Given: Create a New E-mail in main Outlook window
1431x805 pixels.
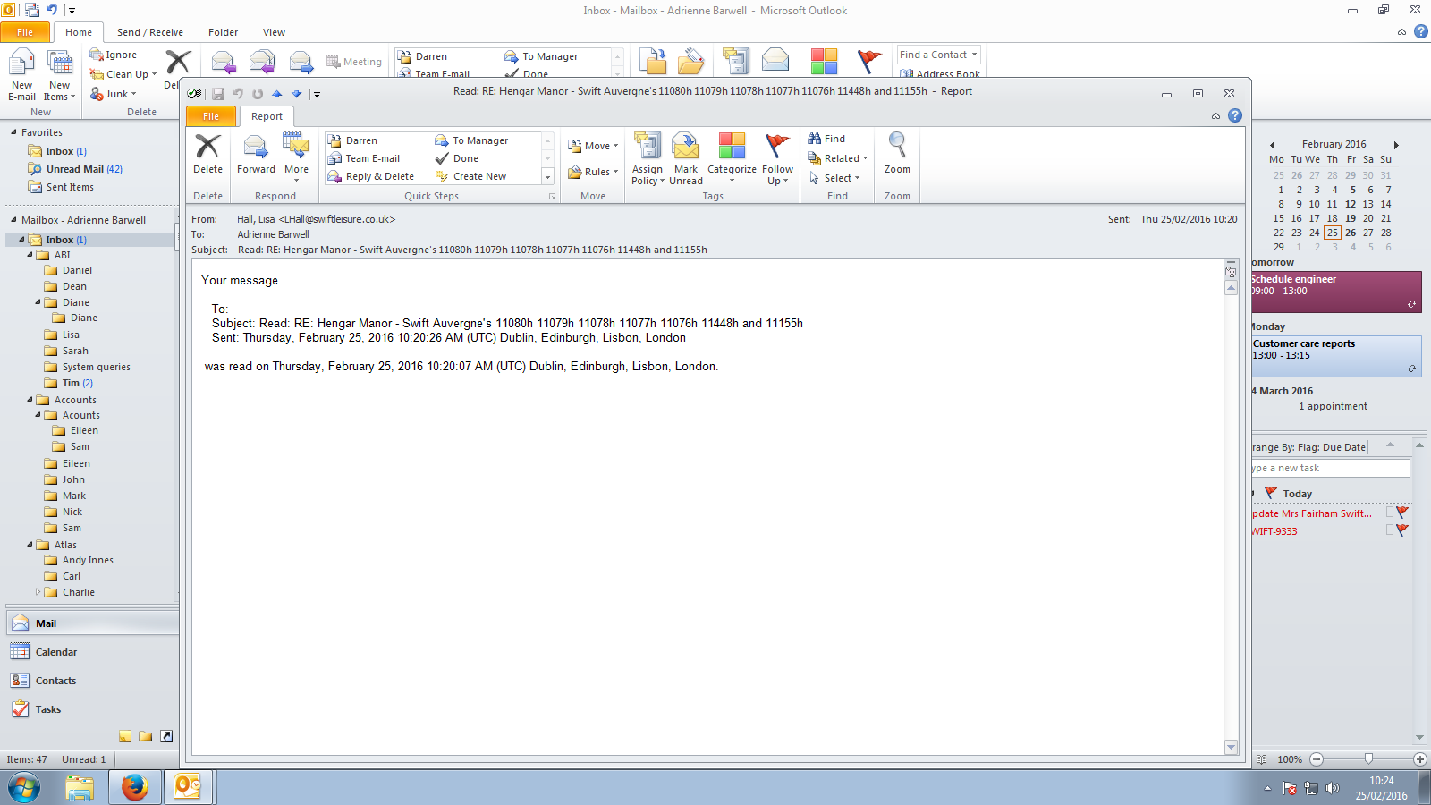Looking at the screenshot, I should click(22, 76).
